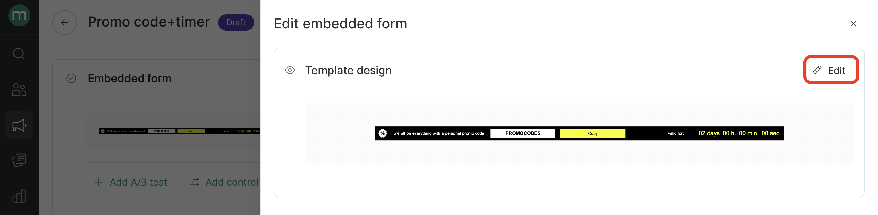Image resolution: width=878 pixels, height=215 pixels.
Task: Click the yellow Copy button in preview
Action: [592, 133]
